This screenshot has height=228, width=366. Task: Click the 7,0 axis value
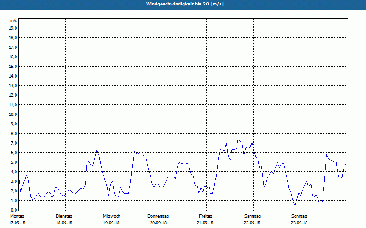(x=14, y=143)
